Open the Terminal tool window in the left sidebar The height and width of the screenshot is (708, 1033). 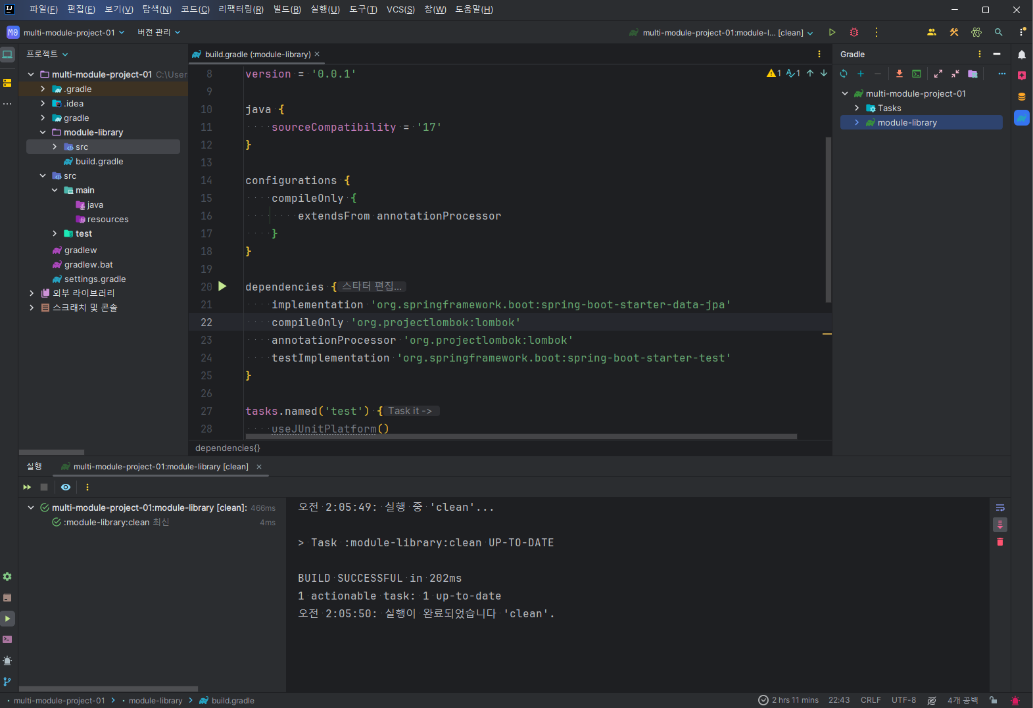[7, 639]
